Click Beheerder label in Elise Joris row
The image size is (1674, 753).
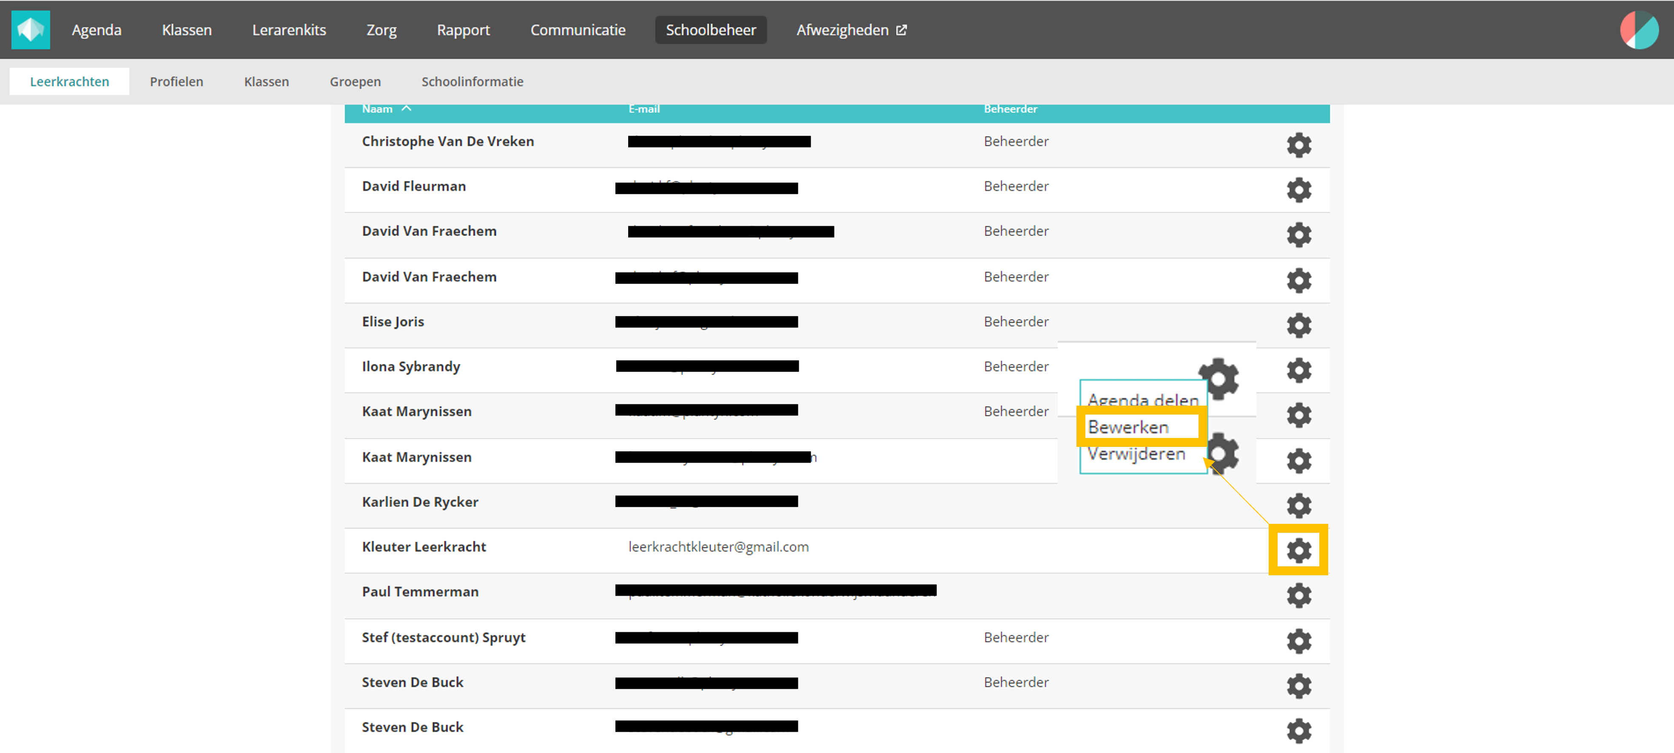click(x=1016, y=321)
